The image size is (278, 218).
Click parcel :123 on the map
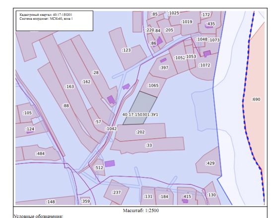pos(126,50)
